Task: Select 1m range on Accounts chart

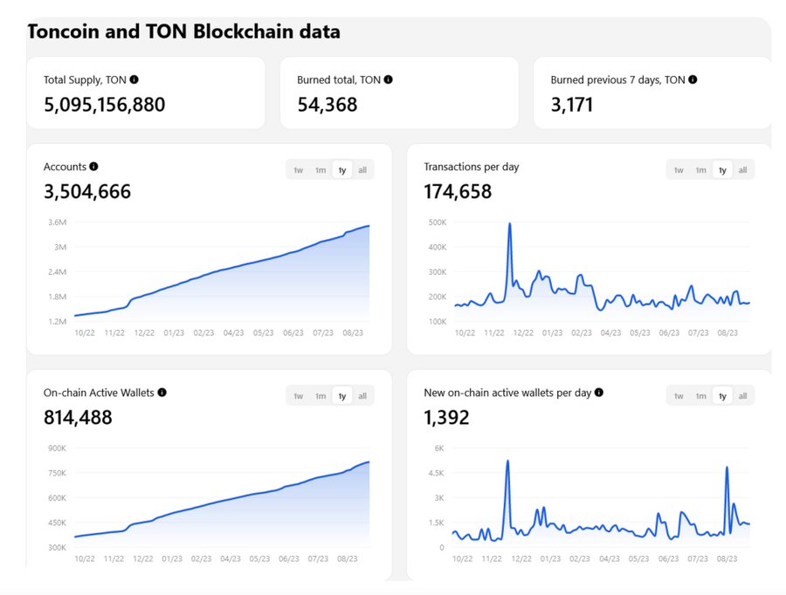Action: tap(321, 170)
